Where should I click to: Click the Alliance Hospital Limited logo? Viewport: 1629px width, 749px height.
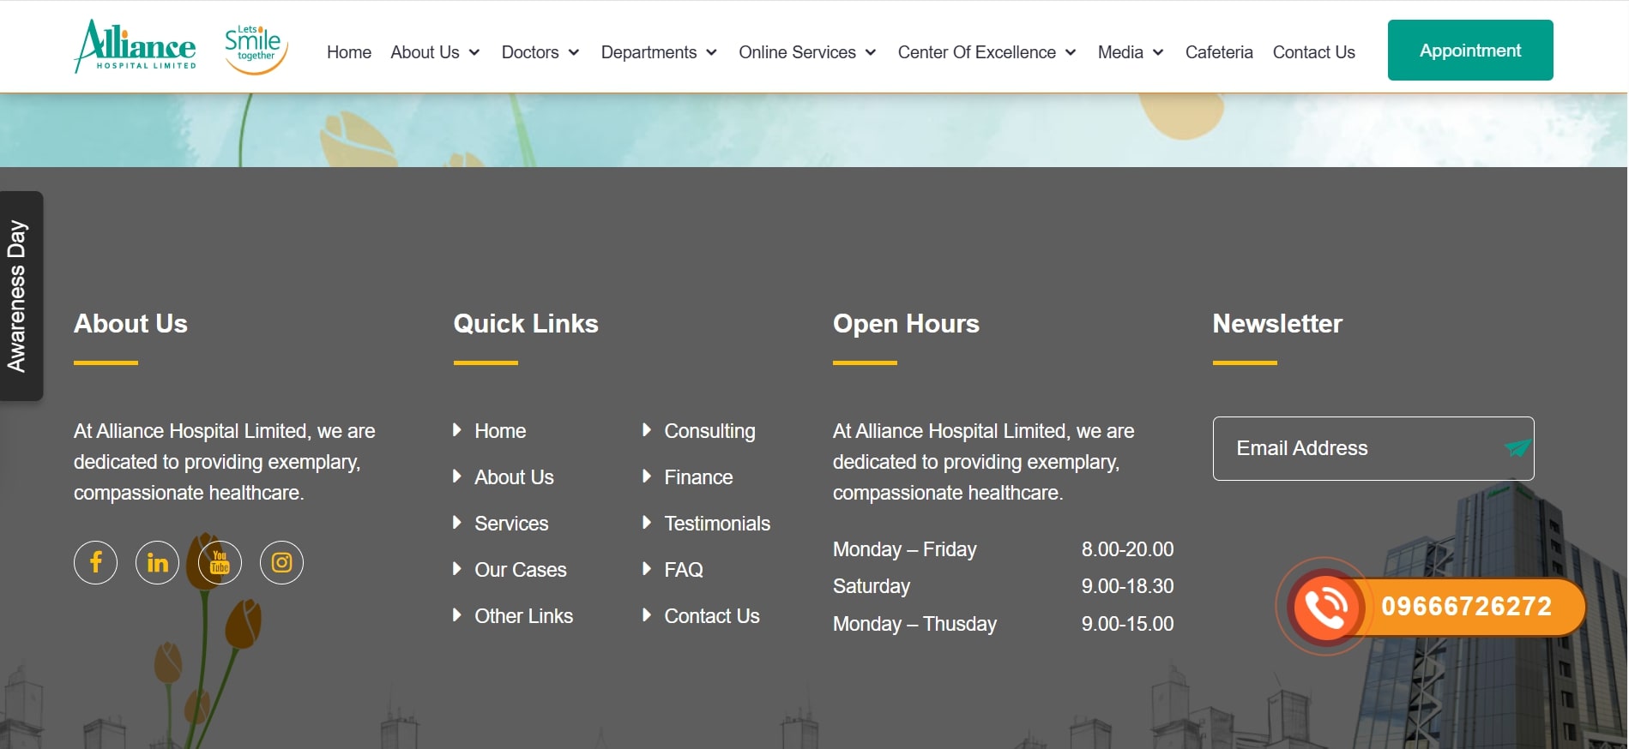[x=136, y=47]
